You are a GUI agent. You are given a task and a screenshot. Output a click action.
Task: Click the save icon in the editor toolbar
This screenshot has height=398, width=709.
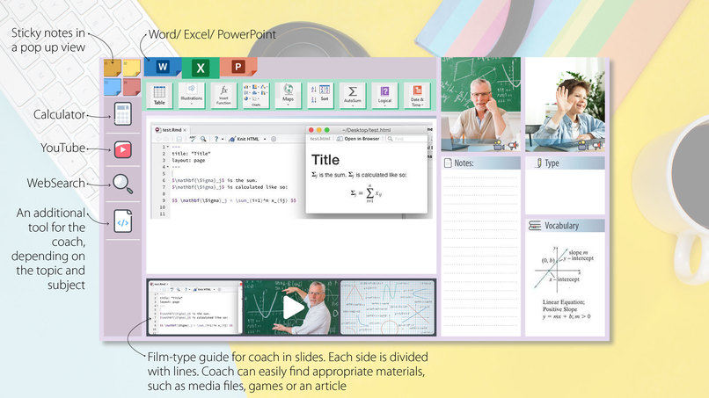(x=179, y=139)
